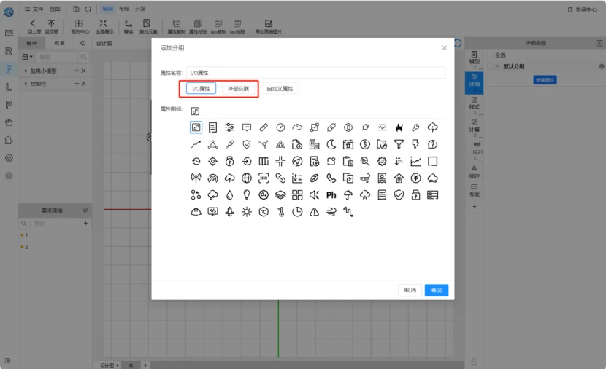Expand the 航电小模型 tree node
The image size is (606, 370).
click(x=26, y=71)
